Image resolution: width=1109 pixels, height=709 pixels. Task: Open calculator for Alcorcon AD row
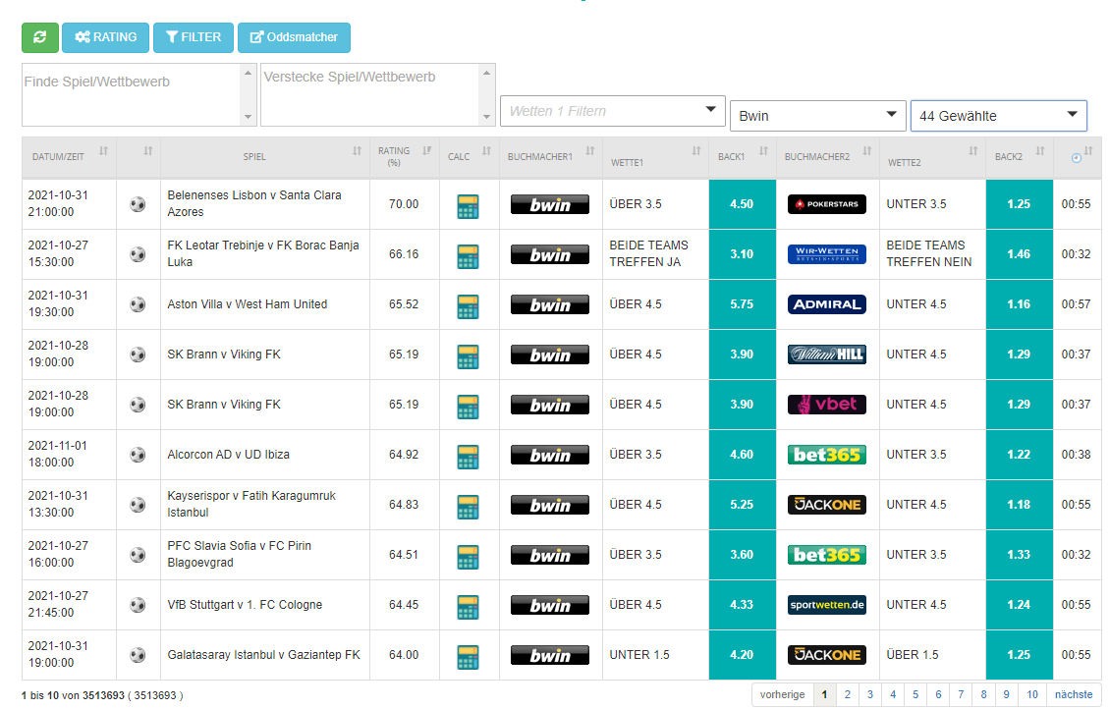[468, 457]
